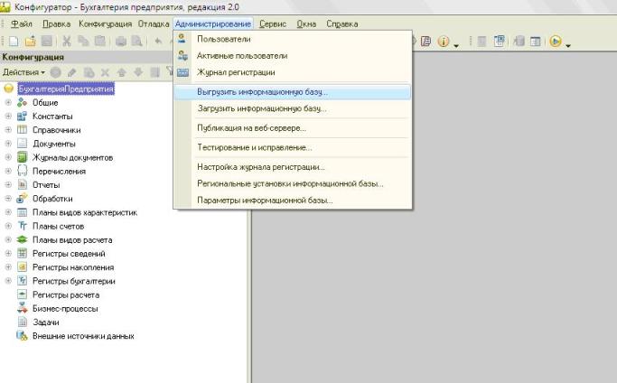Click the Print preview toolbar icon

pyautogui.click(x=137, y=41)
